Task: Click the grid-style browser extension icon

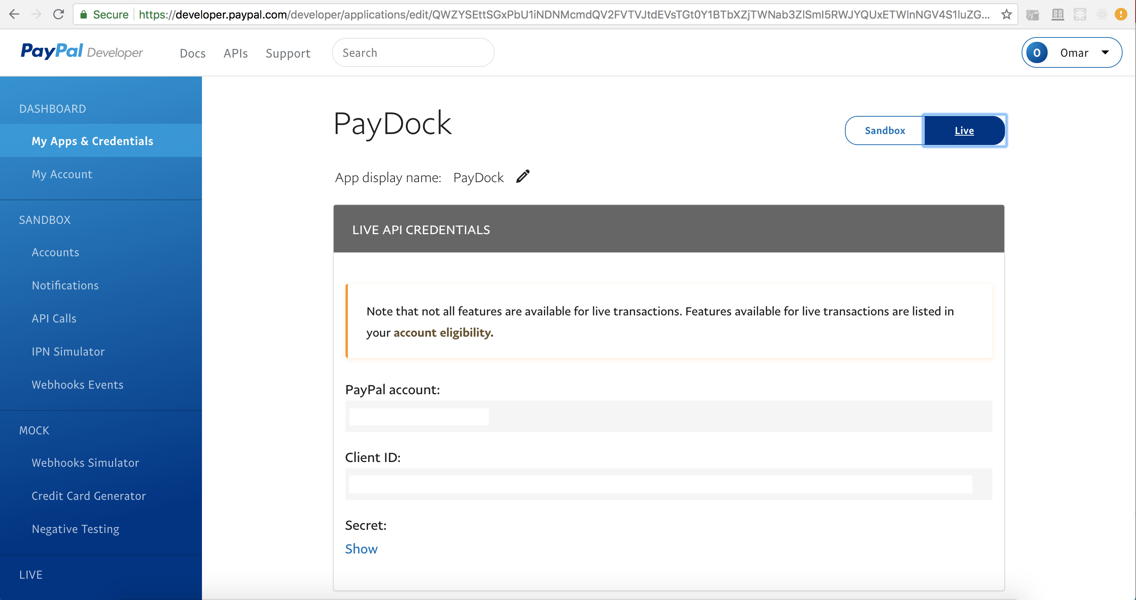Action: (1058, 15)
